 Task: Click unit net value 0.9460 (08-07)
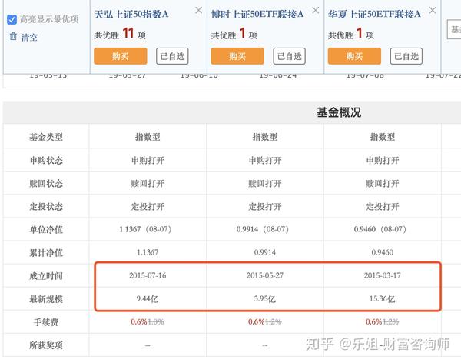pos(380,229)
